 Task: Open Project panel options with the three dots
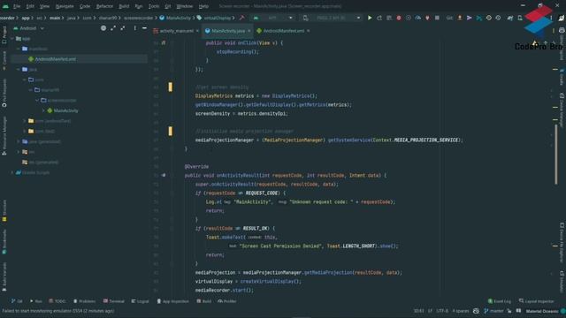135,28
